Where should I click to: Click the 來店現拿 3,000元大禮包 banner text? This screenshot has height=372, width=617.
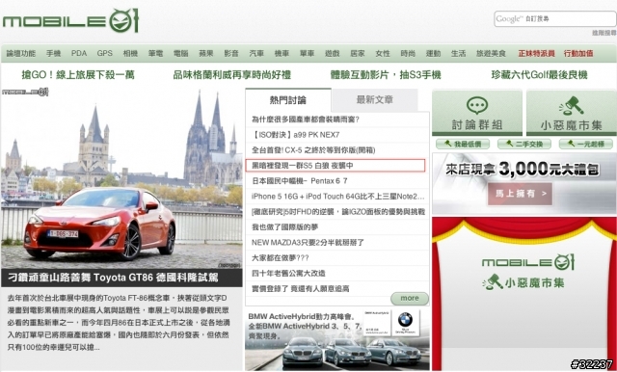tap(523, 169)
